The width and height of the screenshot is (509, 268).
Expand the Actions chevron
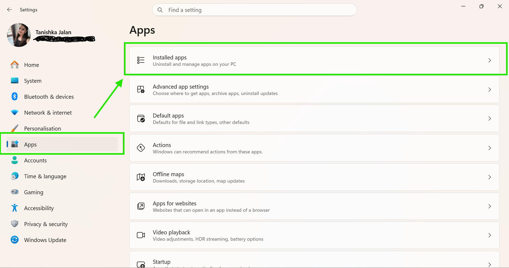490,148
